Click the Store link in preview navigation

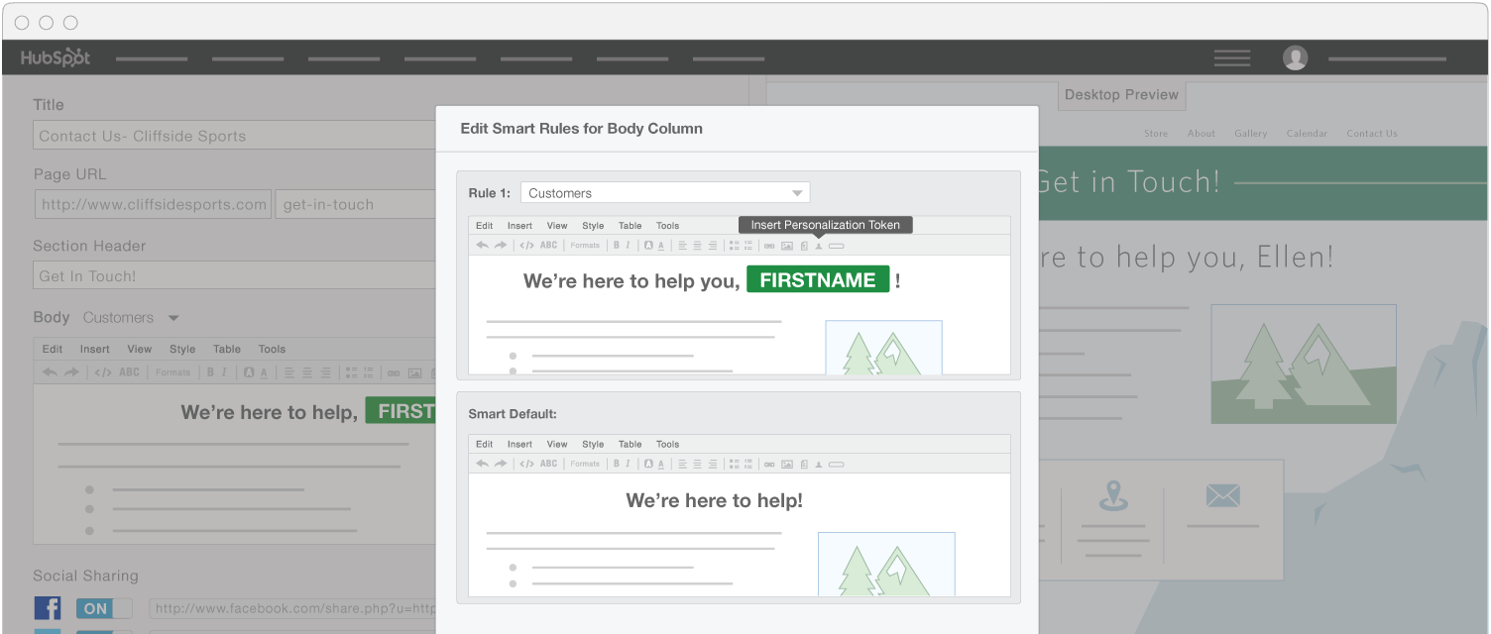point(1156,133)
